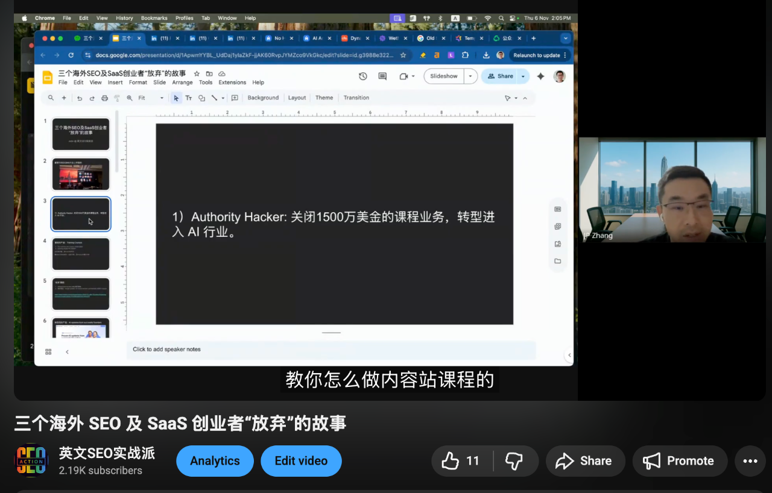Select slide 5 thumbnail in the filmstrip

pos(80,294)
